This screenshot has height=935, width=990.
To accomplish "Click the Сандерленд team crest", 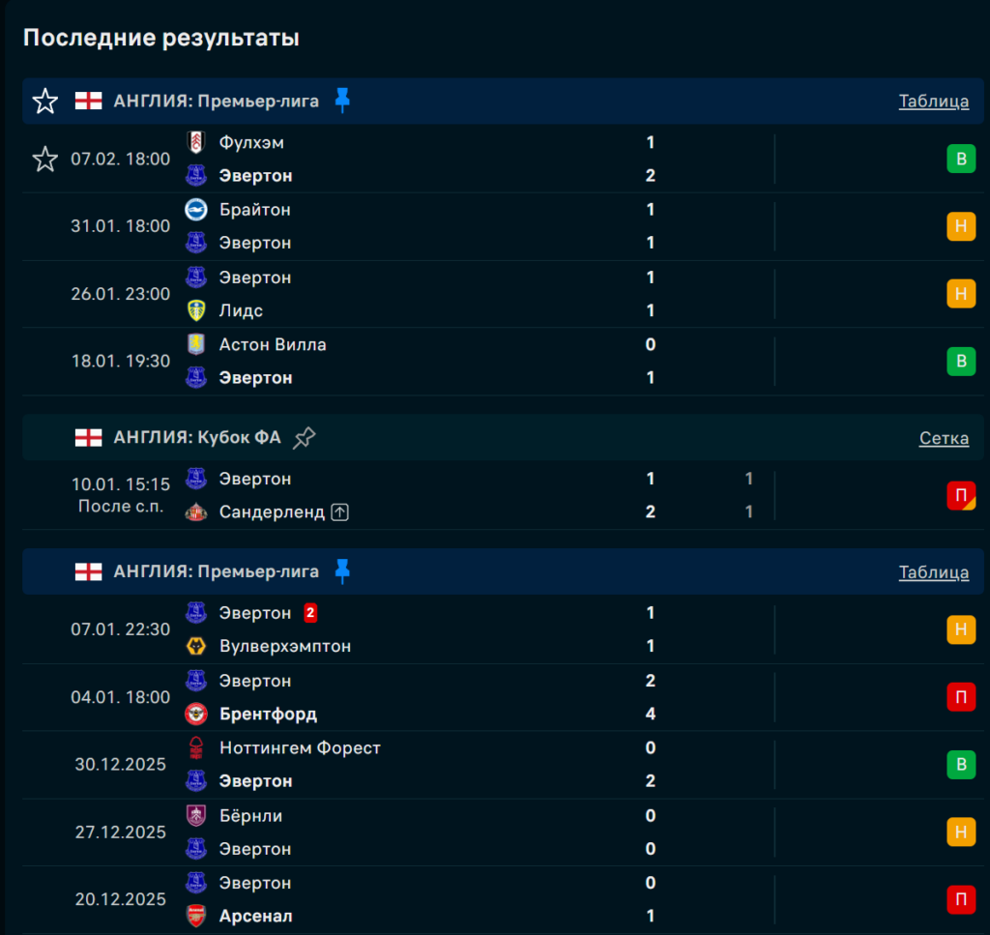I will (x=196, y=511).
